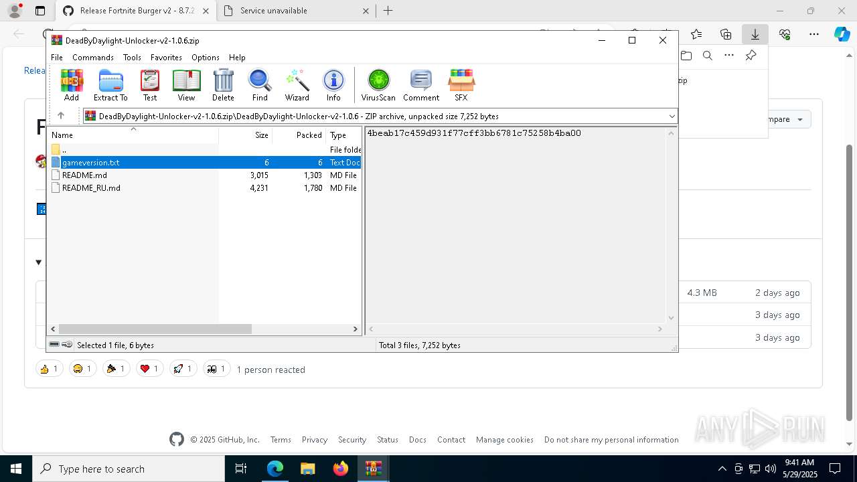Image resolution: width=857 pixels, height=482 pixels.
Task: Select gameversion.txt in the file list
Action: click(205, 163)
